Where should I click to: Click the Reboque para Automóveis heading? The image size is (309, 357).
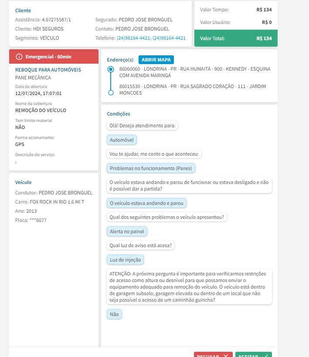[48, 70]
